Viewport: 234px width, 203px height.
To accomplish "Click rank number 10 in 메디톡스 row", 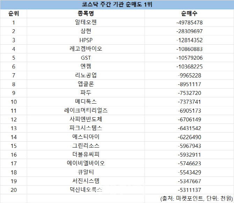I will [14, 102].
